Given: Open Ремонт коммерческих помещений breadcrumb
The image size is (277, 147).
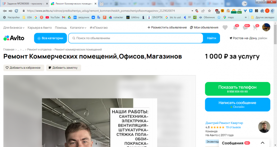Looking at the screenshot, I should click(x=78, y=50).
